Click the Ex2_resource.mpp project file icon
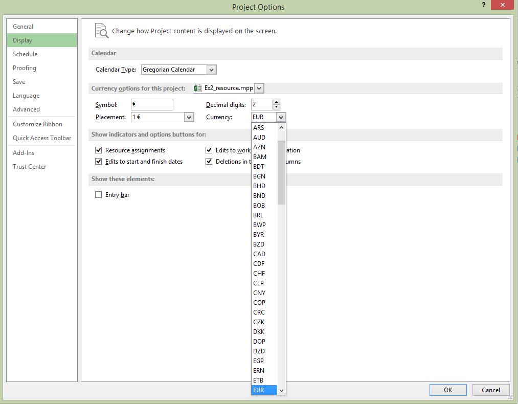Image resolution: width=518 pixels, height=404 pixels. point(197,88)
